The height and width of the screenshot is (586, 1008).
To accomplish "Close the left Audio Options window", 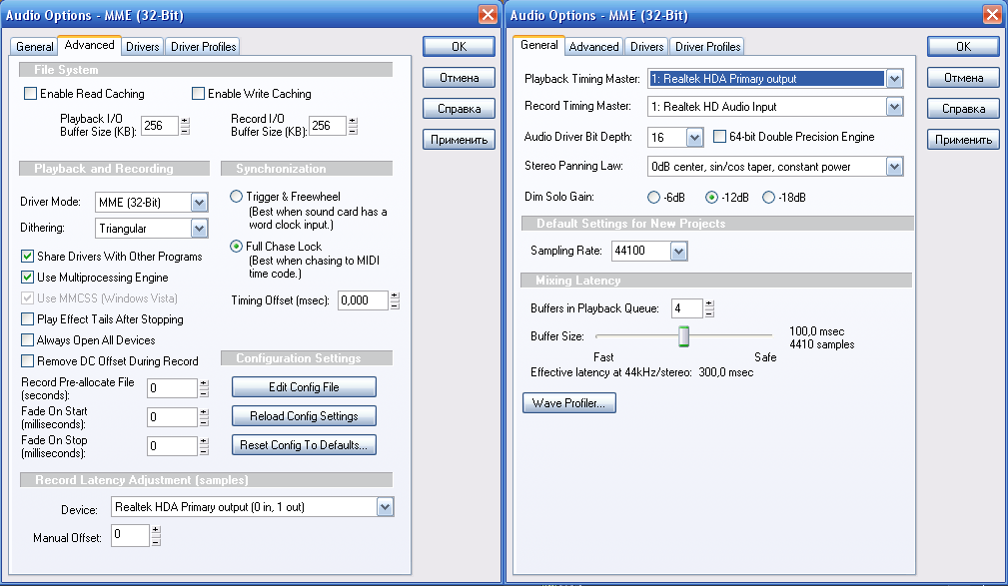I will [488, 14].
